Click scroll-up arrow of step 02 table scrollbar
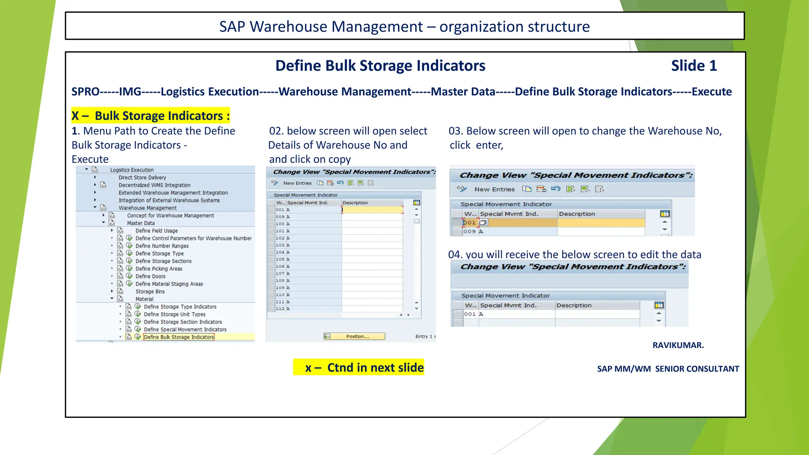The height and width of the screenshot is (455, 809). [416, 209]
